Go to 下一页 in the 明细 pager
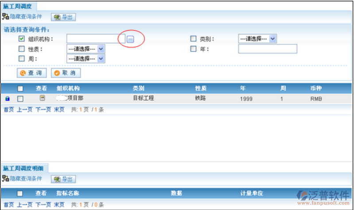The image size is (354, 210). [x=43, y=205]
